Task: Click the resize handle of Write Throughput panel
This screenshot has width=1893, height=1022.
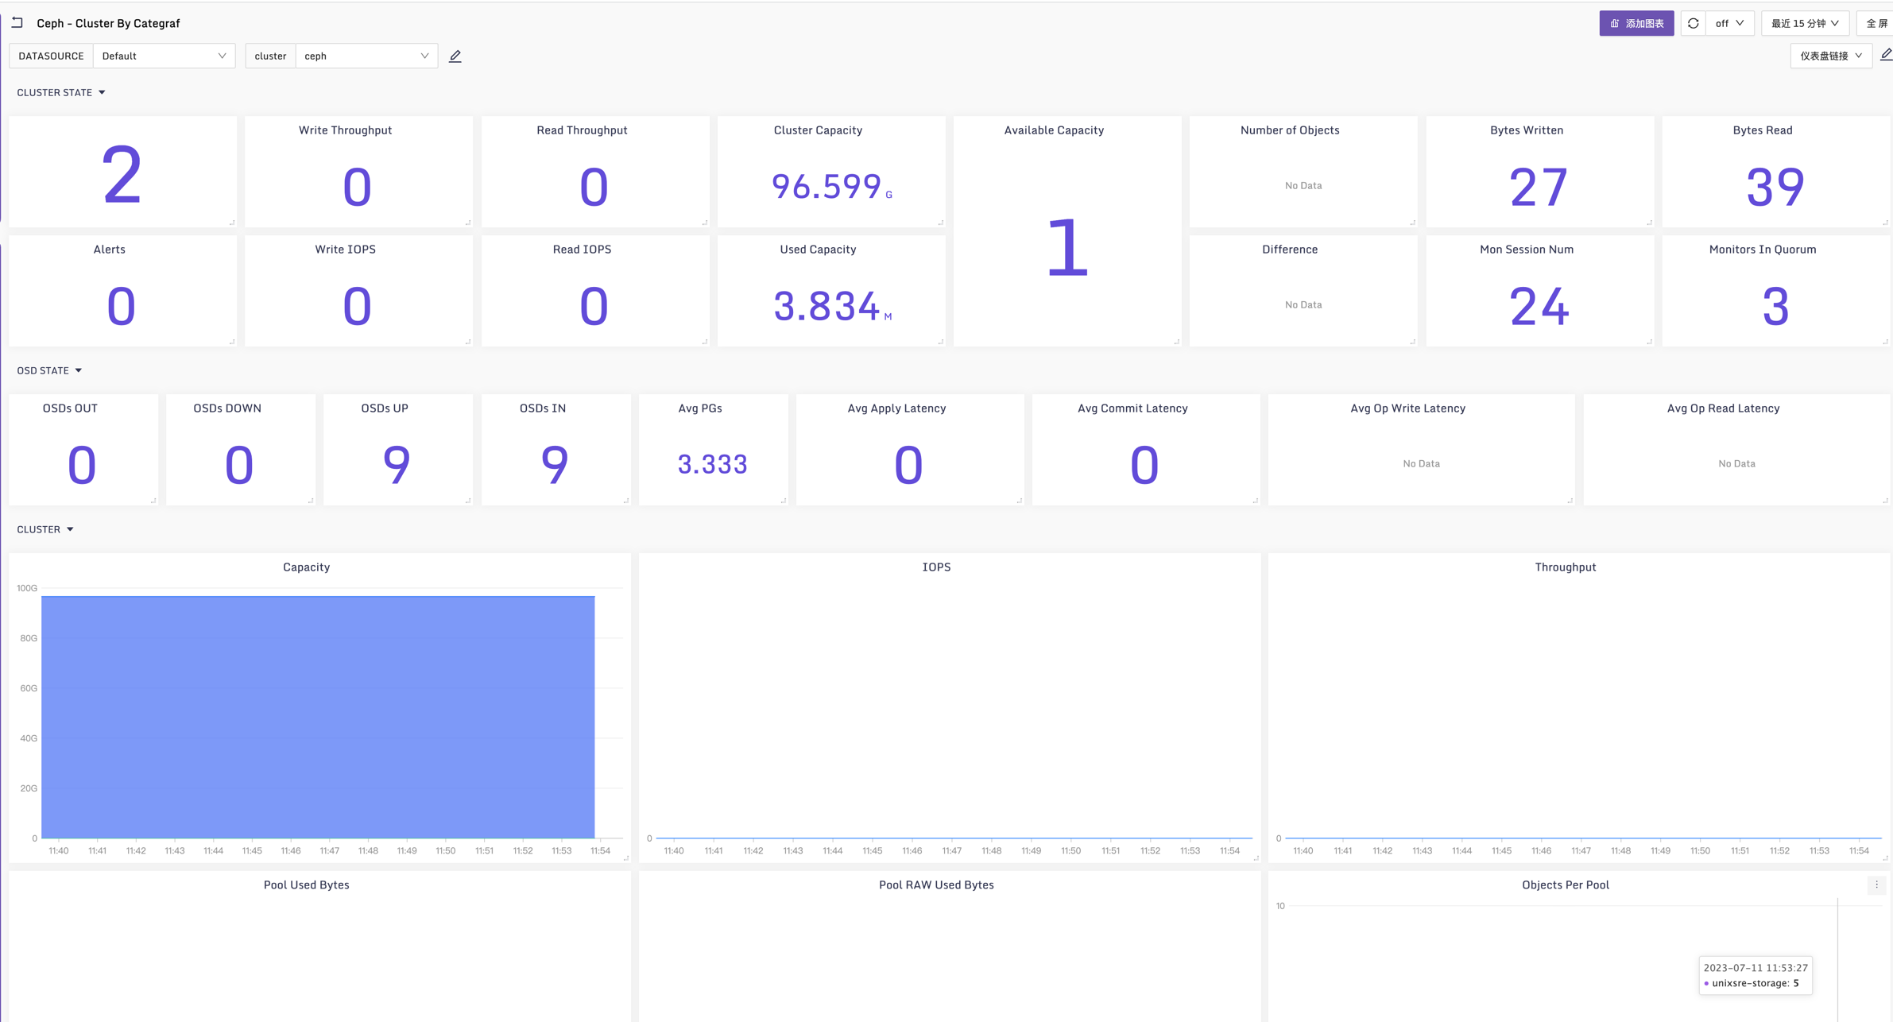Action: pos(468,223)
